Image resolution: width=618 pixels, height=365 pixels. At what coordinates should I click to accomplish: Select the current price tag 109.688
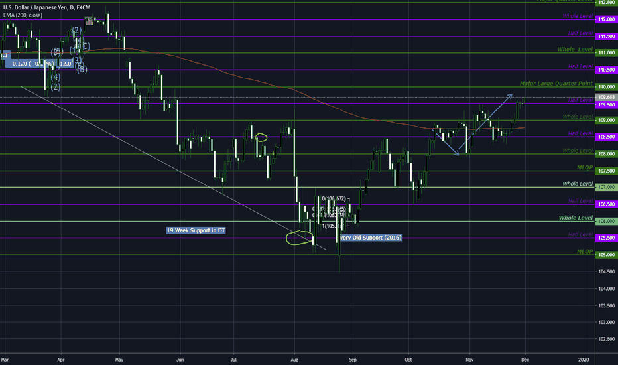[x=607, y=97]
